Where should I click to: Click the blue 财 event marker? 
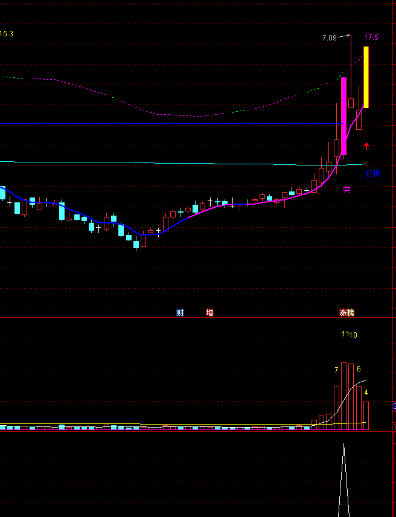pos(180,313)
